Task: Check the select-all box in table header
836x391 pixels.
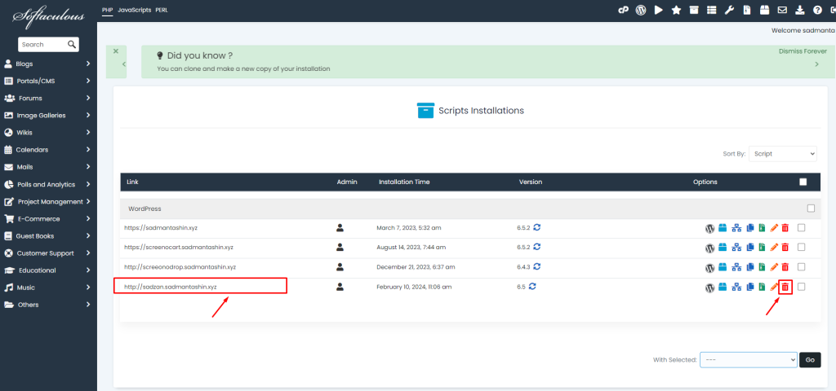Action: [803, 182]
